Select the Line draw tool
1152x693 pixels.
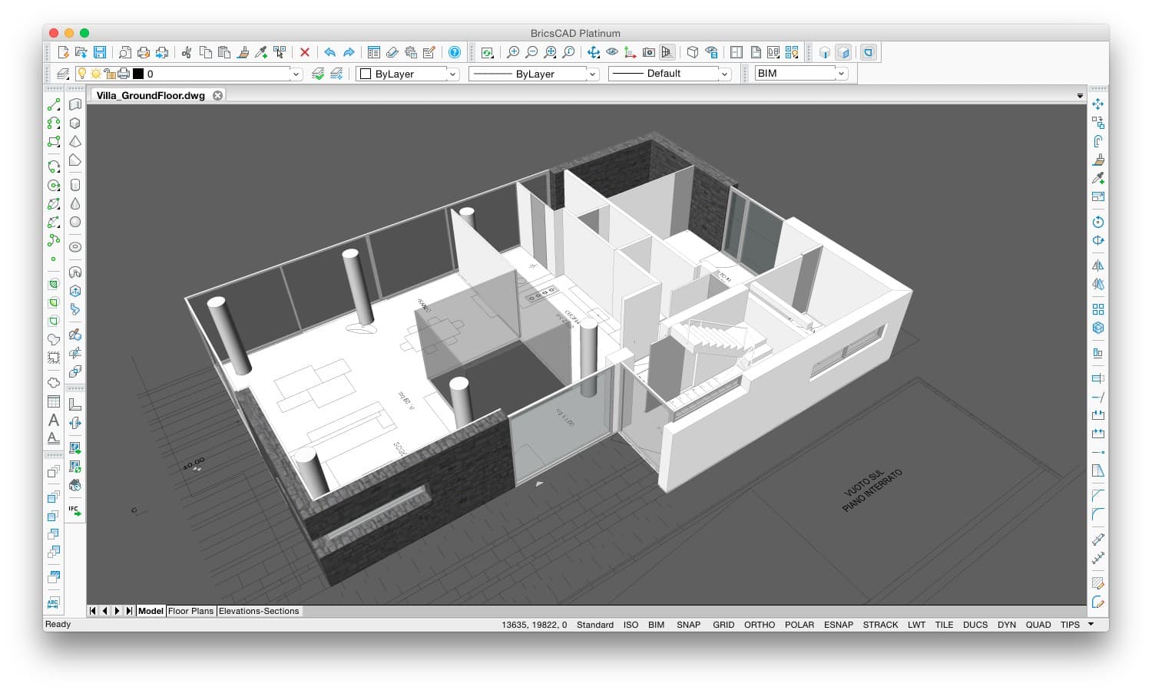(54, 104)
